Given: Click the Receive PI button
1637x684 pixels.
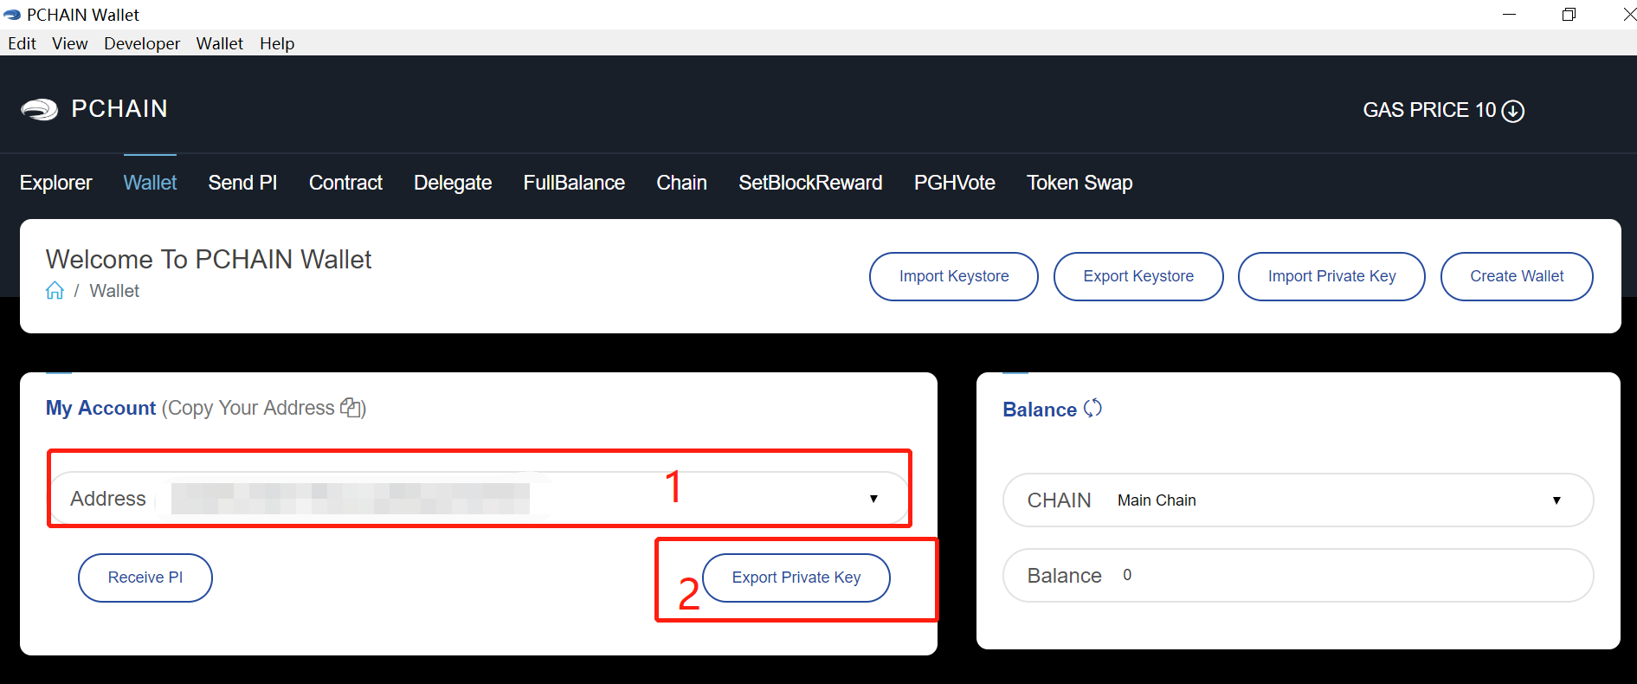Looking at the screenshot, I should click(145, 578).
